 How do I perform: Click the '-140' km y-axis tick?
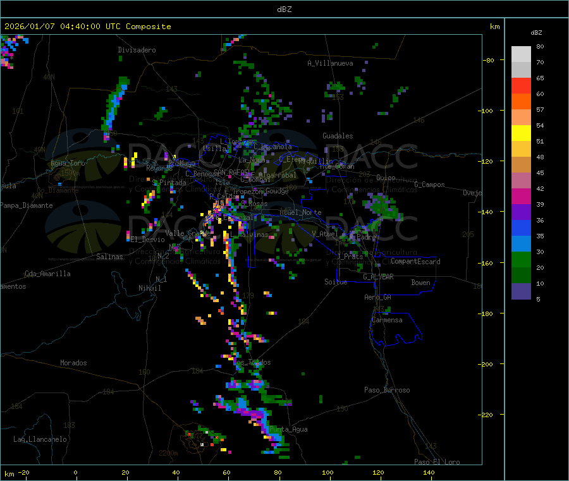pyautogui.click(x=487, y=212)
